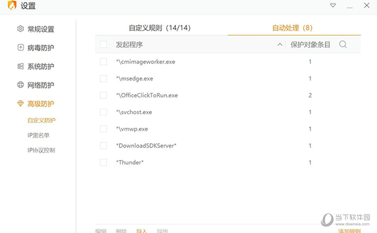
Task: Go to IP黑名单 in sidebar
Action: click(x=38, y=135)
